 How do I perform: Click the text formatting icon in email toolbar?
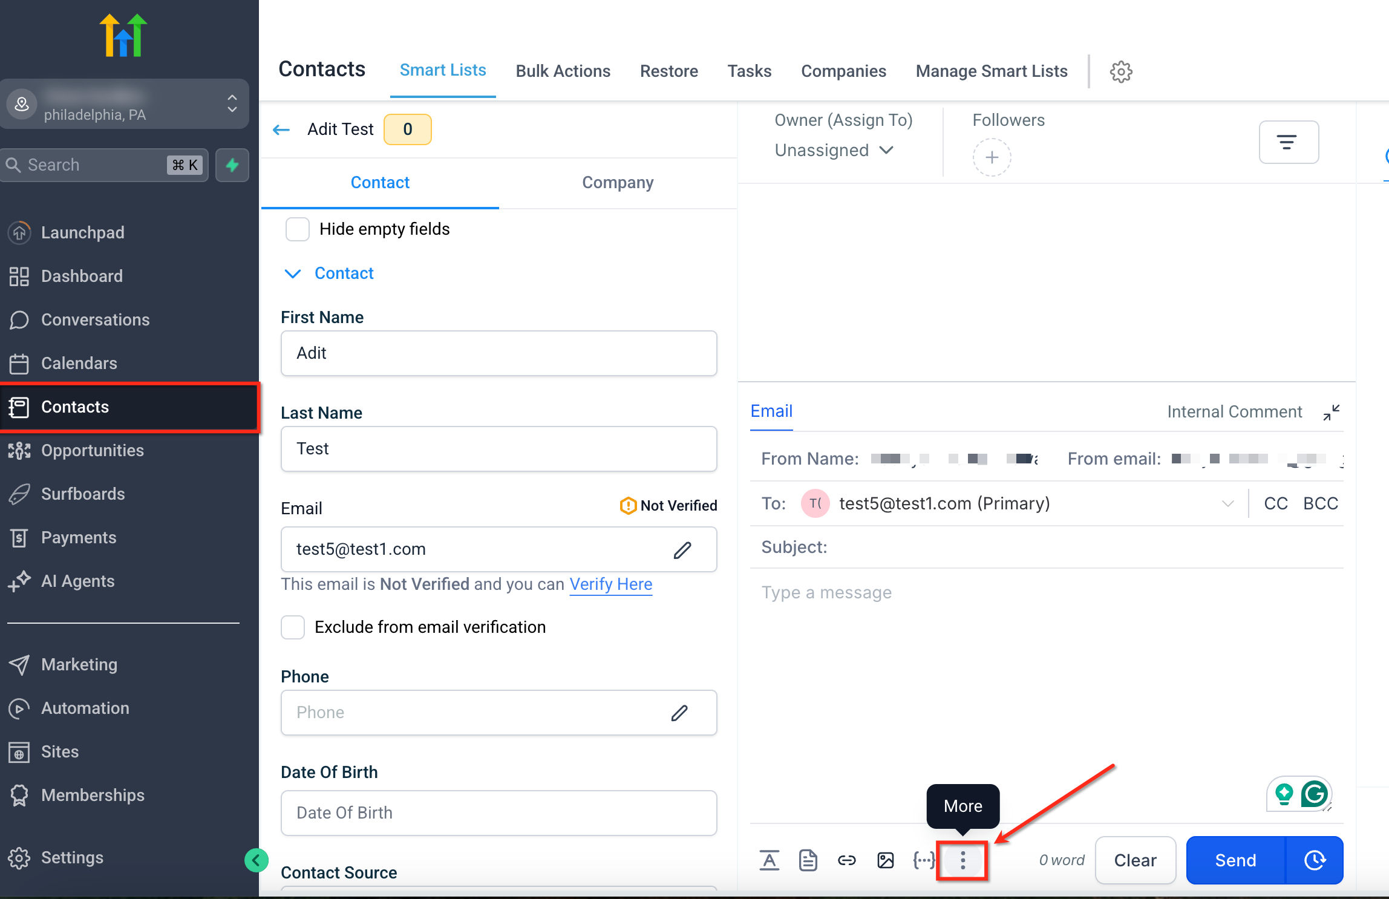click(x=769, y=860)
